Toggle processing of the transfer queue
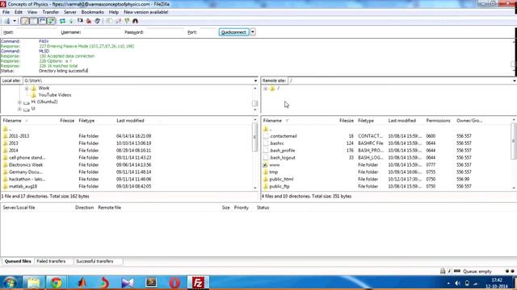This screenshot has width=517, height=290. click(71, 21)
